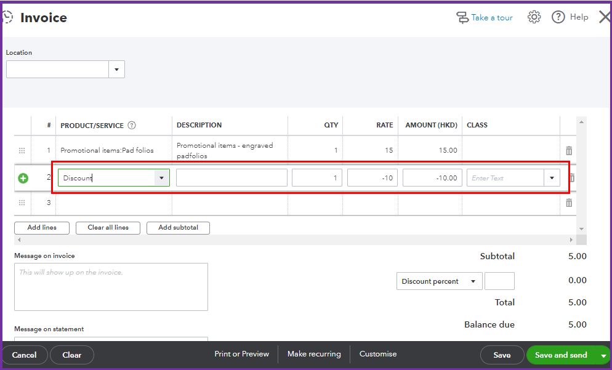The image size is (612, 370).
Task: Select Make recurring
Action: click(314, 353)
